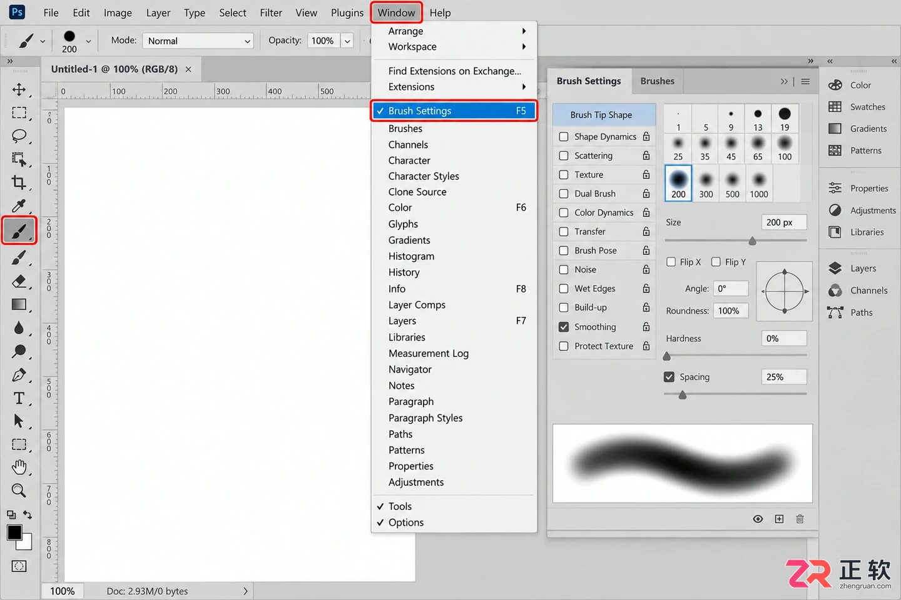
Task: Select the Hand tool
Action: pyautogui.click(x=19, y=467)
